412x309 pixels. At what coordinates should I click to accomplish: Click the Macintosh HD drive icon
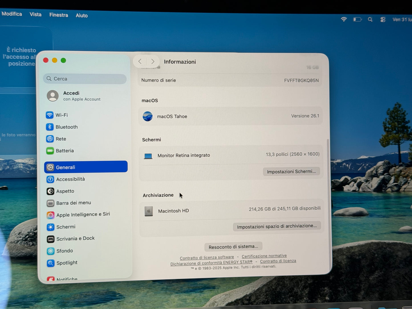pyautogui.click(x=149, y=211)
